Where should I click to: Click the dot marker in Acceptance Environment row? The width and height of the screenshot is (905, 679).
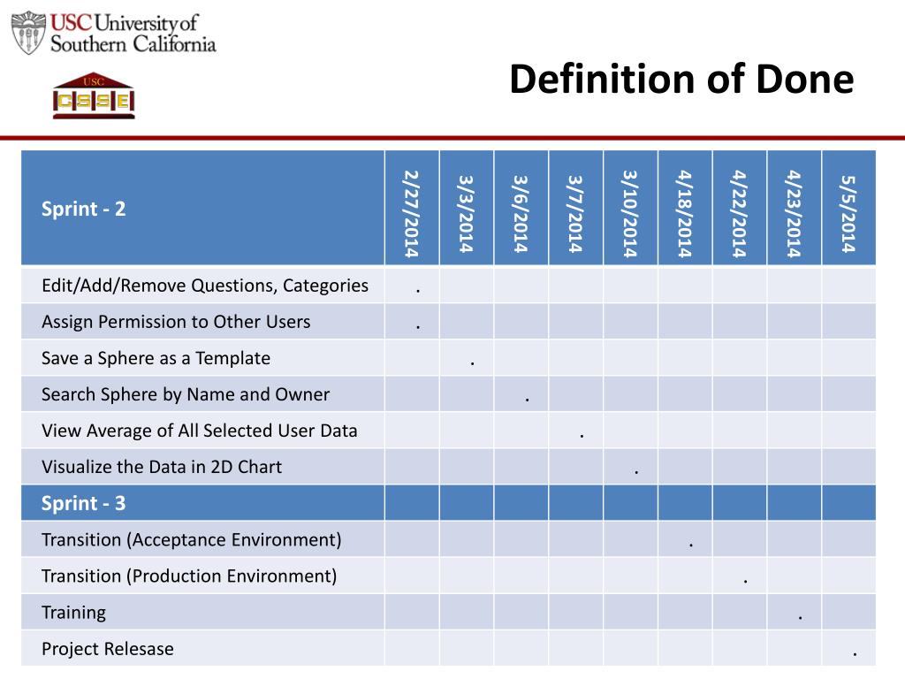[691, 545]
